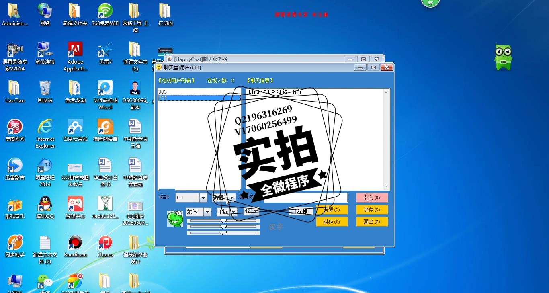
Task: Launch 文件转换成Word converter icon
Action: point(105,95)
